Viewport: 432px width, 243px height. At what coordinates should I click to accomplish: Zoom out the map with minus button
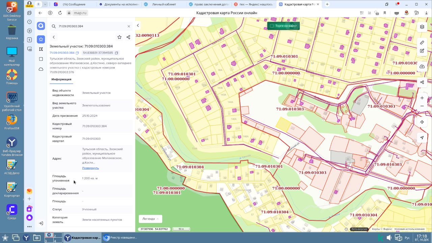coord(422,106)
